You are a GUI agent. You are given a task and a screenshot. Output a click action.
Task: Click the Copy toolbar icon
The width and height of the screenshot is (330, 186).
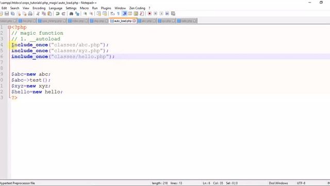[44, 14]
